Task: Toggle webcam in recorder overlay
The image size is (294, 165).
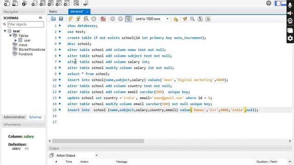Action: coord(290,21)
